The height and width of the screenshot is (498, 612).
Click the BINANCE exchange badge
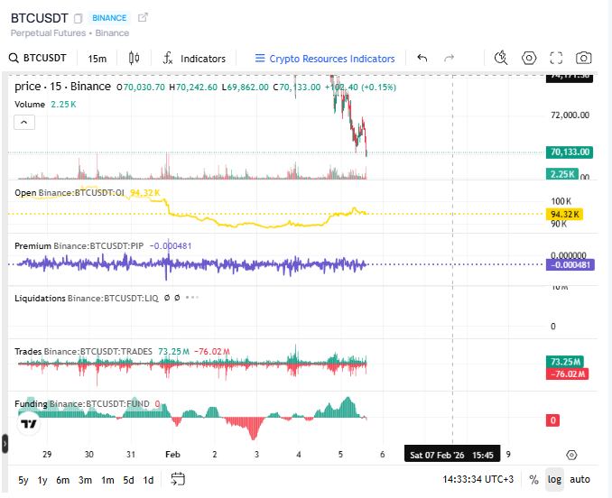pyautogui.click(x=109, y=18)
